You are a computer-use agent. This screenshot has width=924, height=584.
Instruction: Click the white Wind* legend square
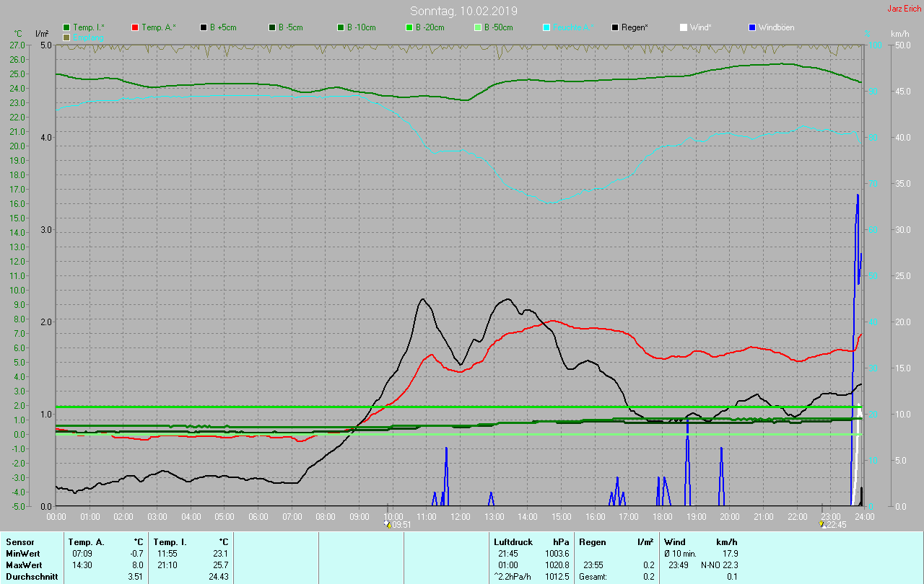[684, 27]
